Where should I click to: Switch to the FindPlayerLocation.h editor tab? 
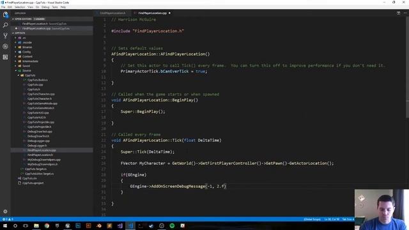point(112,13)
